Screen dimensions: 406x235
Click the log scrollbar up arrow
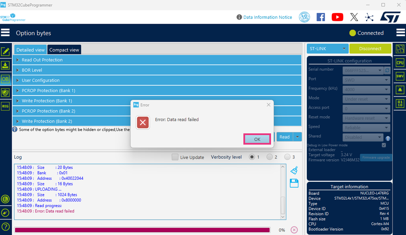pos(283,167)
